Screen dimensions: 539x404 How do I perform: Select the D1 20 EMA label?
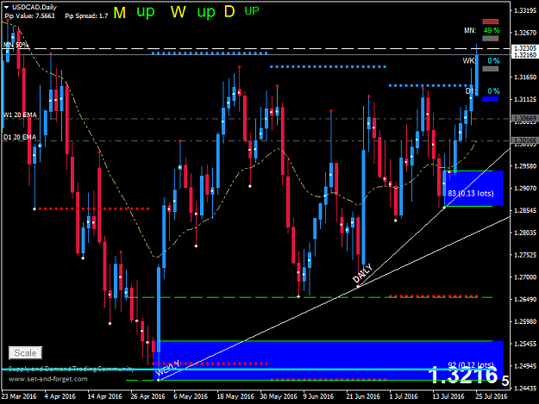coord(20,137)
